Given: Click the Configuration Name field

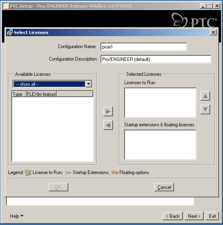Looking at the screenshot, I should pyautogui.click(x=143, y=47).
